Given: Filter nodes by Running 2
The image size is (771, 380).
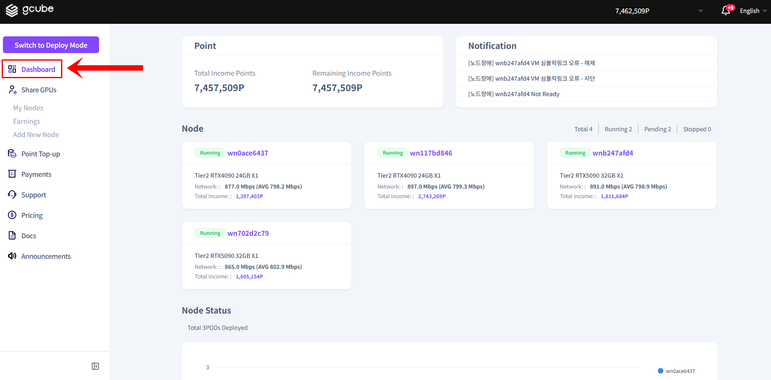Looking at the screenshot, I should tap(618, 129).
